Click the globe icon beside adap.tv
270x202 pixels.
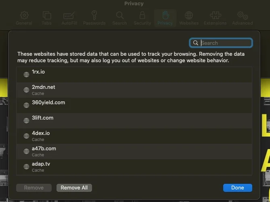point(26,166)
